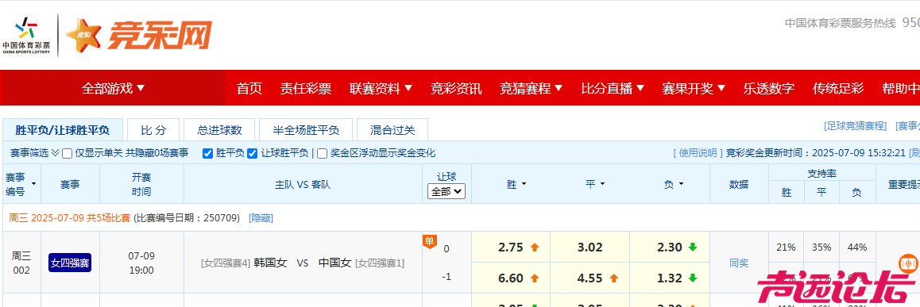Click the 07-09 19:00 kickoff time
The image size is (920, 307).
141,263
